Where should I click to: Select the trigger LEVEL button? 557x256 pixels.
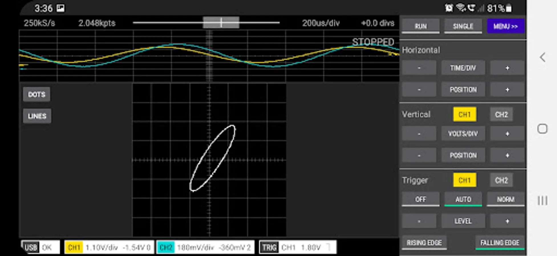[463, 221]
